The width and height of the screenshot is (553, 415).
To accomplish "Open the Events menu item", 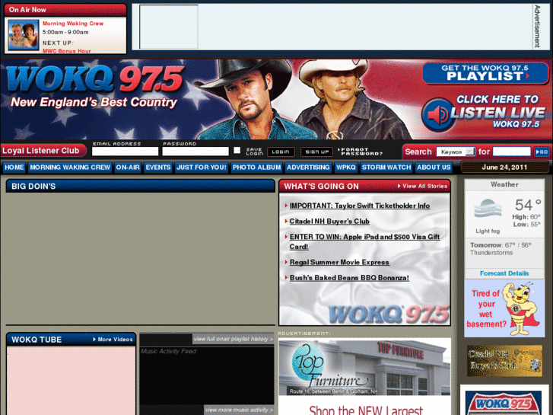I will click(x=158, y=168).
